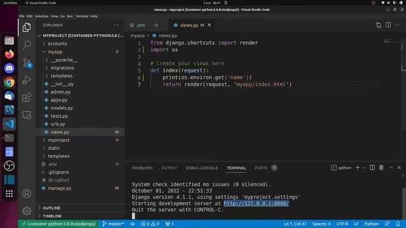
Task: Open models.py in the explorer
Action: 81,108
